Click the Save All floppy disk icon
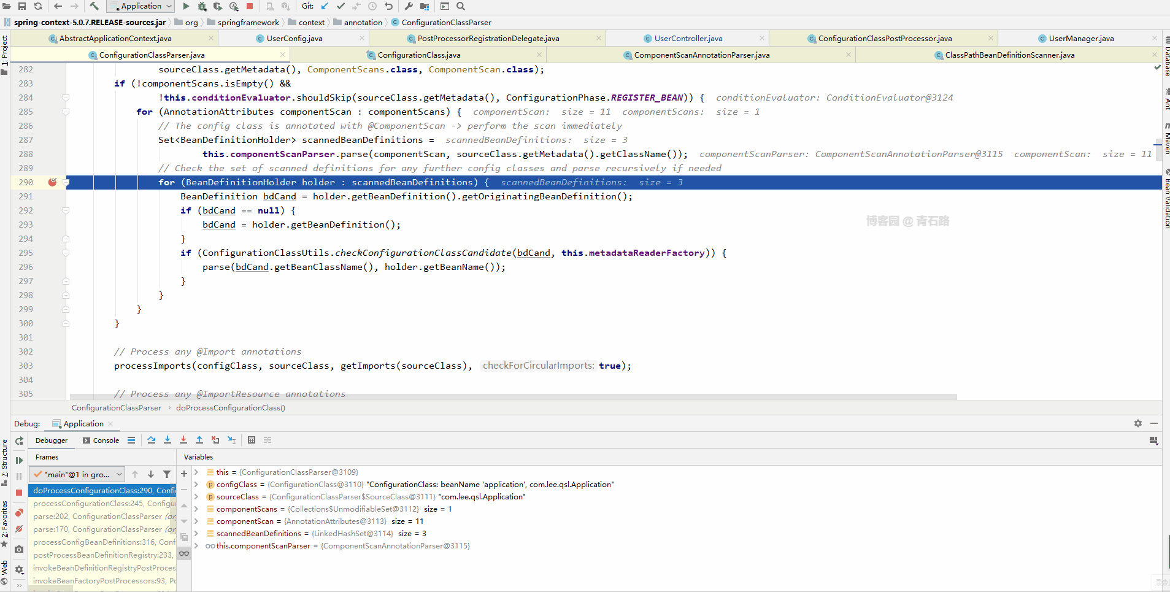The height and width of the screenshot is (592, 1170). 22,6
